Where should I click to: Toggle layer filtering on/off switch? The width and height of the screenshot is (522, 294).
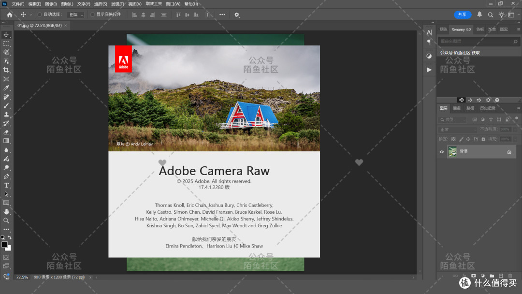point(517,118)
